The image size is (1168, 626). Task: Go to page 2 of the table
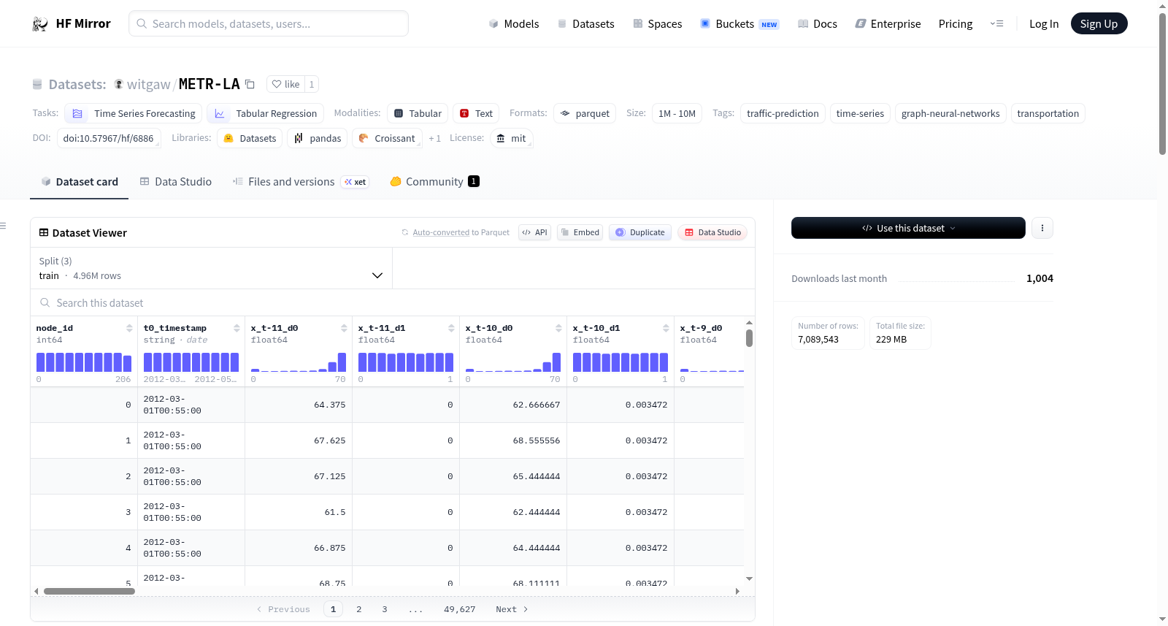359,609
